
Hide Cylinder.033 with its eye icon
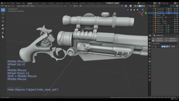(177, 9)
